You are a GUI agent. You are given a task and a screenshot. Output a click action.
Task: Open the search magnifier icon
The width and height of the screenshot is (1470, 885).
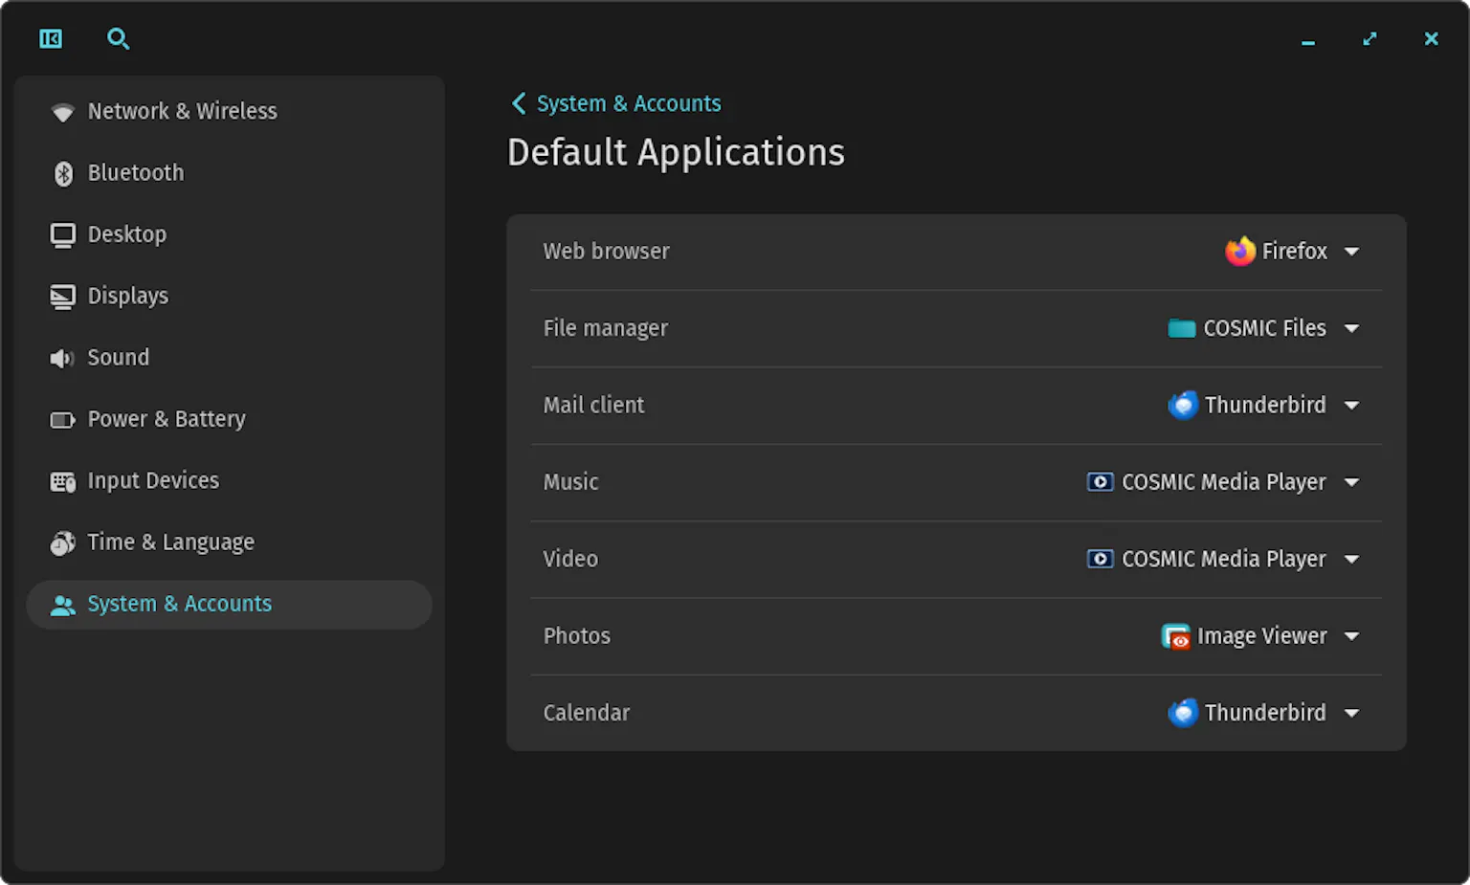tap(118, 38)
